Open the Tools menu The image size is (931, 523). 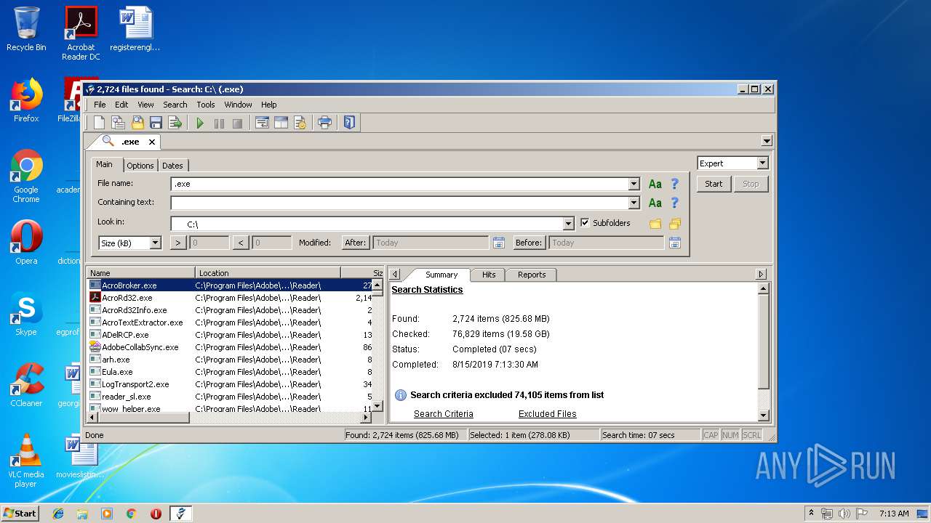206,105
